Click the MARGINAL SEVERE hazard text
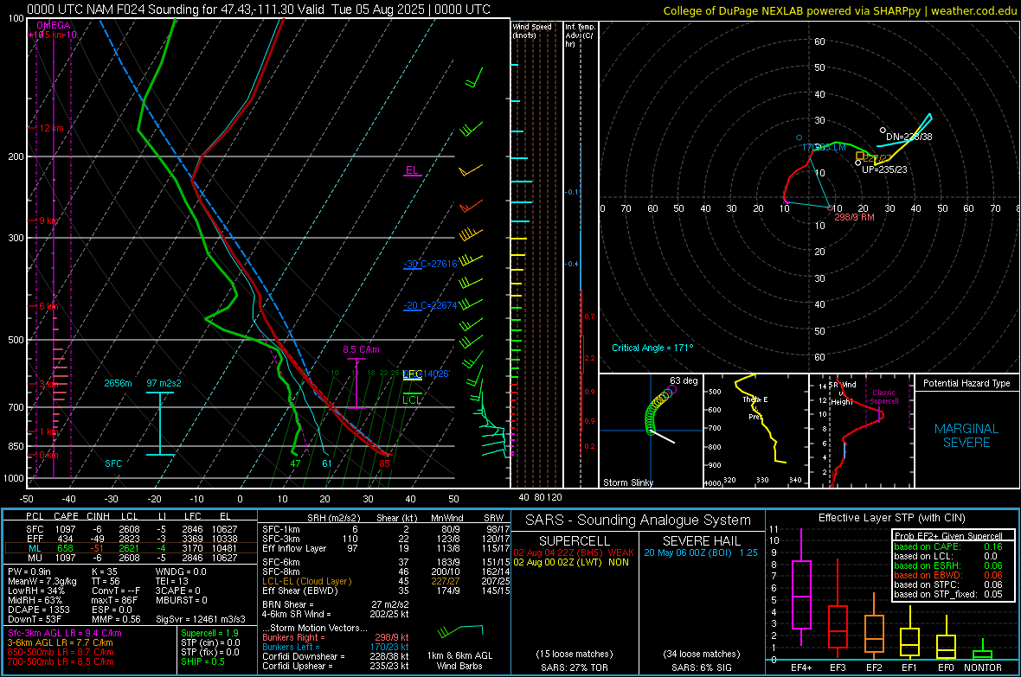The height and width of the screenshot is (677, 1021). [966, 436]
